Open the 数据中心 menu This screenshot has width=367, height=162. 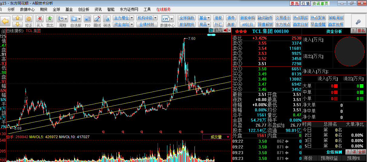coord(27,9)
